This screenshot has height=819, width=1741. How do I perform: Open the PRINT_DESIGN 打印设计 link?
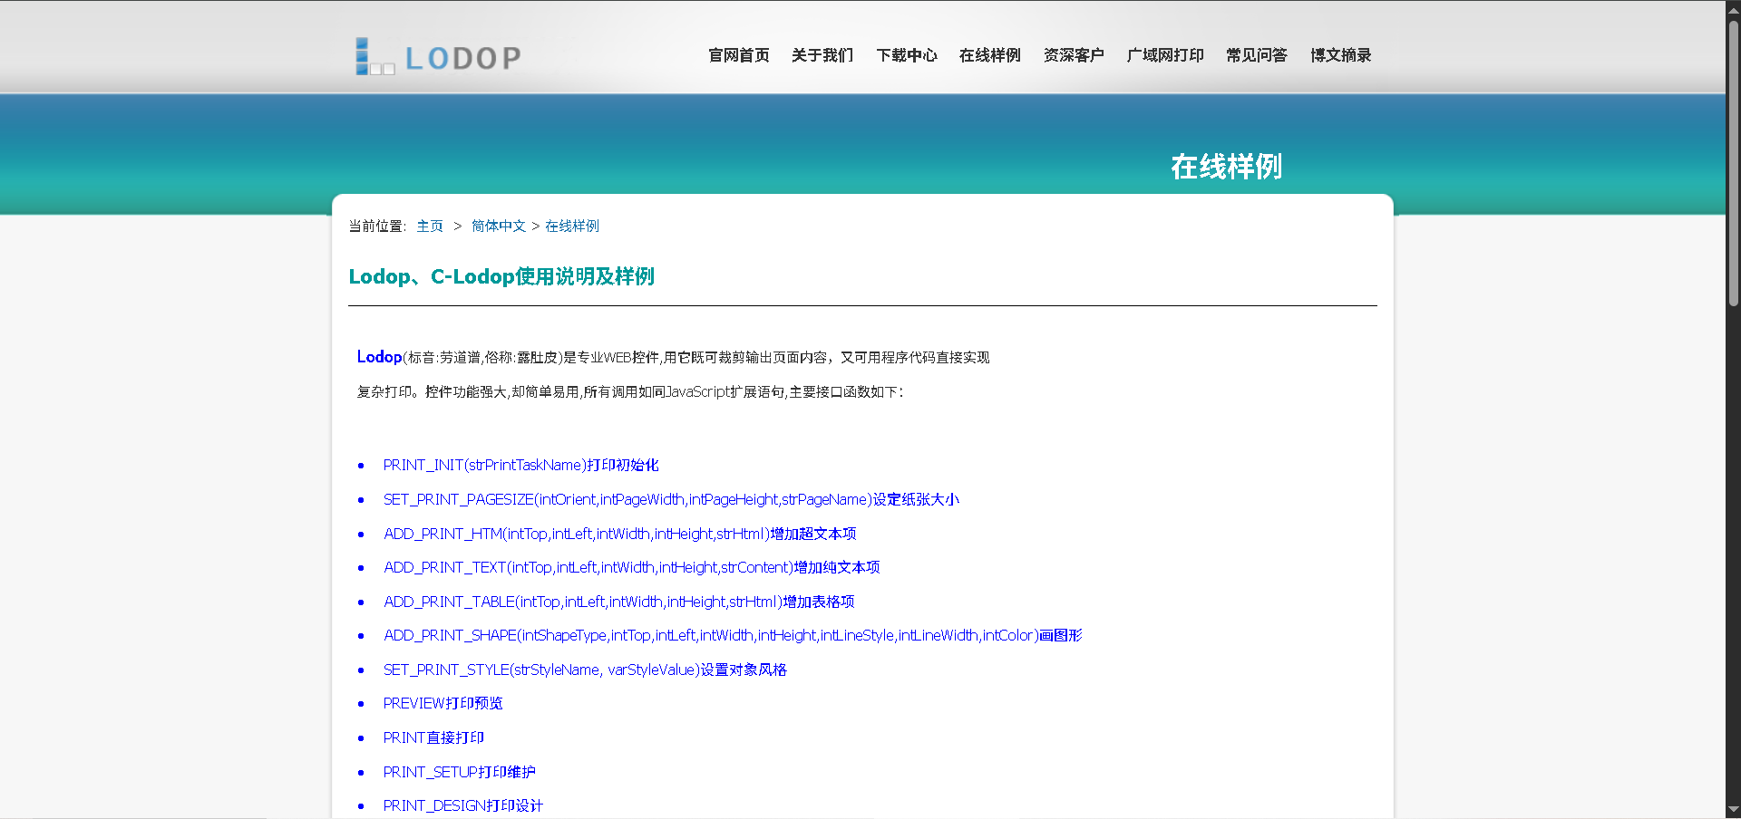pyautogui.click(x=462, y=805)
